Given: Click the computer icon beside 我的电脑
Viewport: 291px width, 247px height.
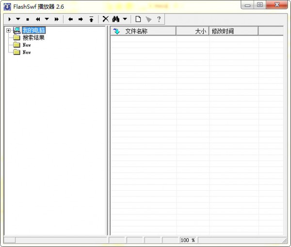Looking at the screenshot, I should [x=16, y=30].
